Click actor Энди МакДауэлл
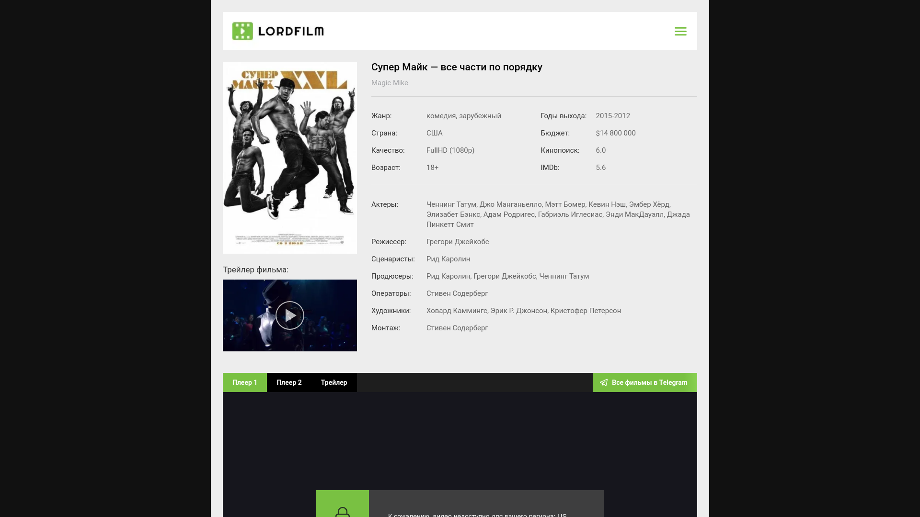 pos(634,214)
